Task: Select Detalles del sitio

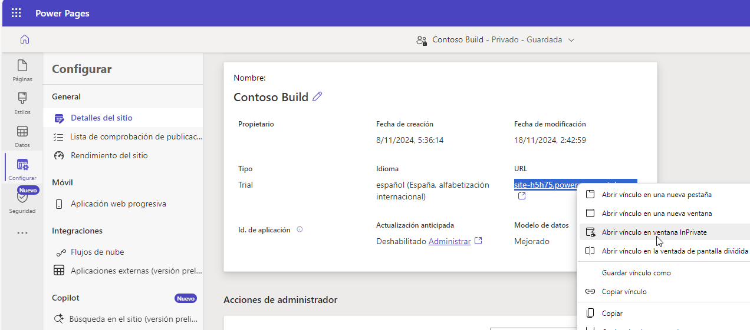Action: [123, 118]
